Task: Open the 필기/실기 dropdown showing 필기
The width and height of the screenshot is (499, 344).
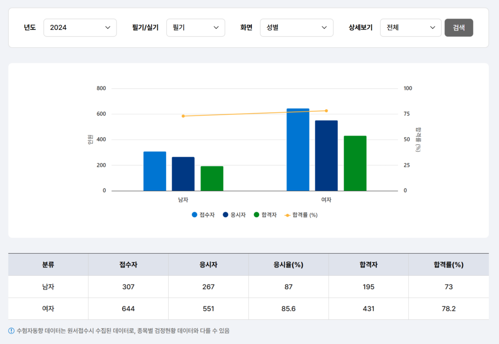Action: click(195, 28)
